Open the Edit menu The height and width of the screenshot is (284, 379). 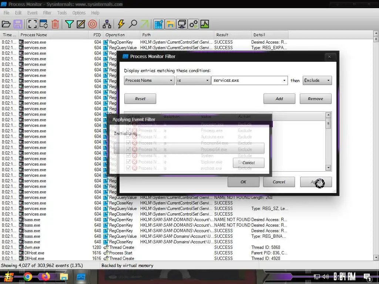pos(18,13)
